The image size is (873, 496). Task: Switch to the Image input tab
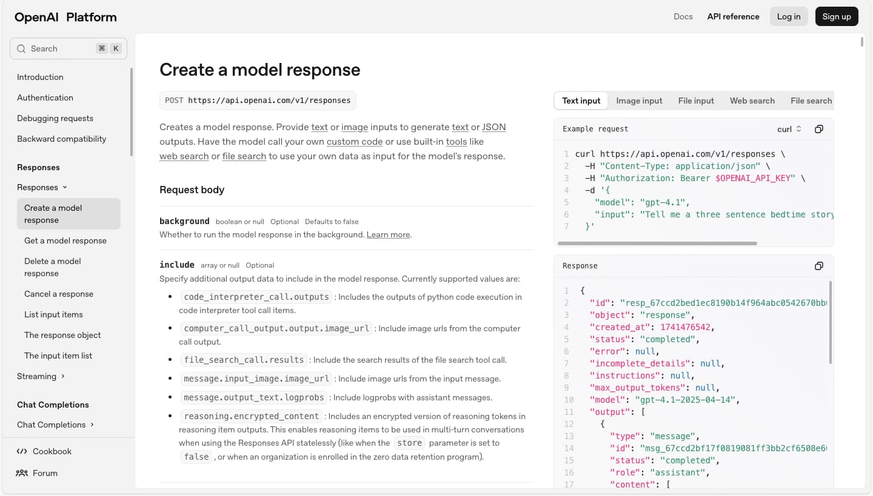click(639, 101)
